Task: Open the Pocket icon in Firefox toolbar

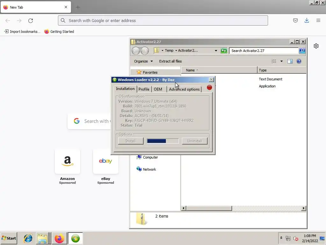Action: pos(295,20)
